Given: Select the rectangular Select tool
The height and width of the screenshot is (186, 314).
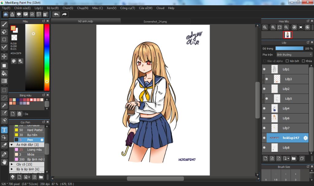Looking at the screenshot, I should click(4, 90).
